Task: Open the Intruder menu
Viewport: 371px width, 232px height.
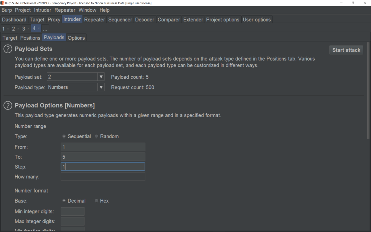Action: [x=43, y=10]
